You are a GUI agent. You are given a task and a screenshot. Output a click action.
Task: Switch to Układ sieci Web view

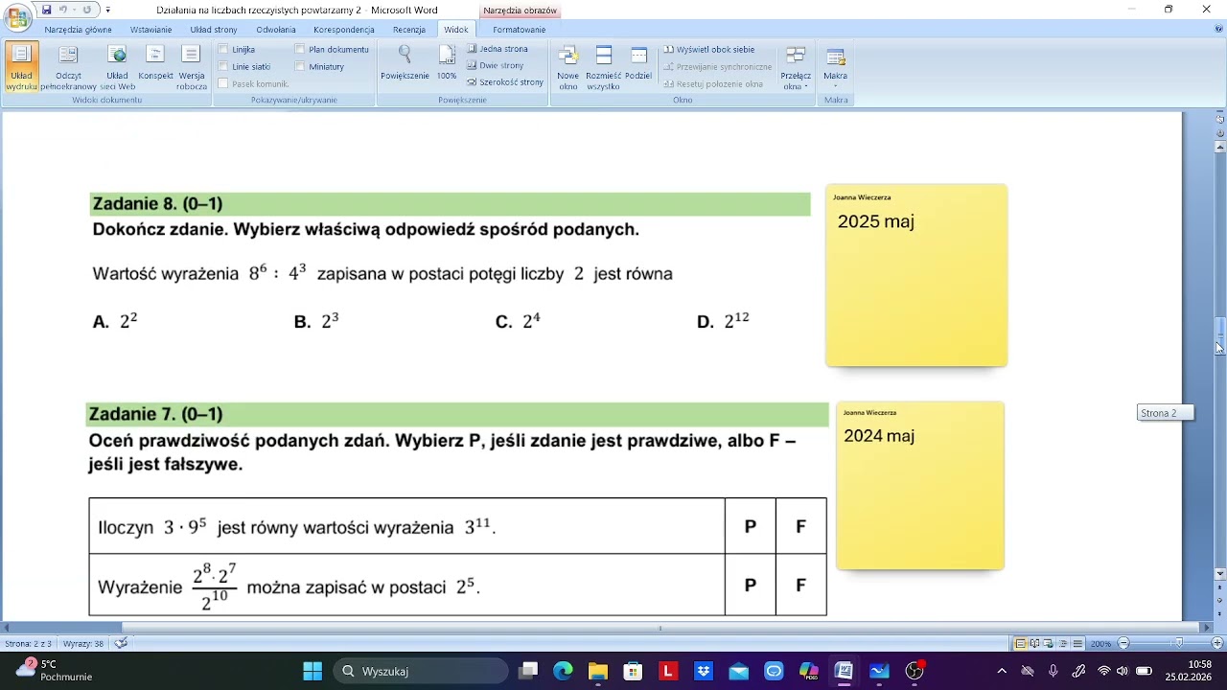(x=117, y=67)
